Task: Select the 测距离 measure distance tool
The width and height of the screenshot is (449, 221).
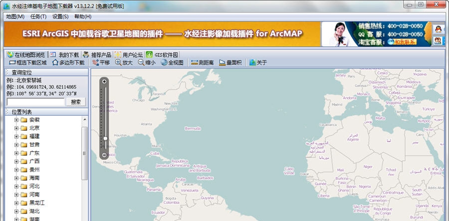Action: (202, 63)
